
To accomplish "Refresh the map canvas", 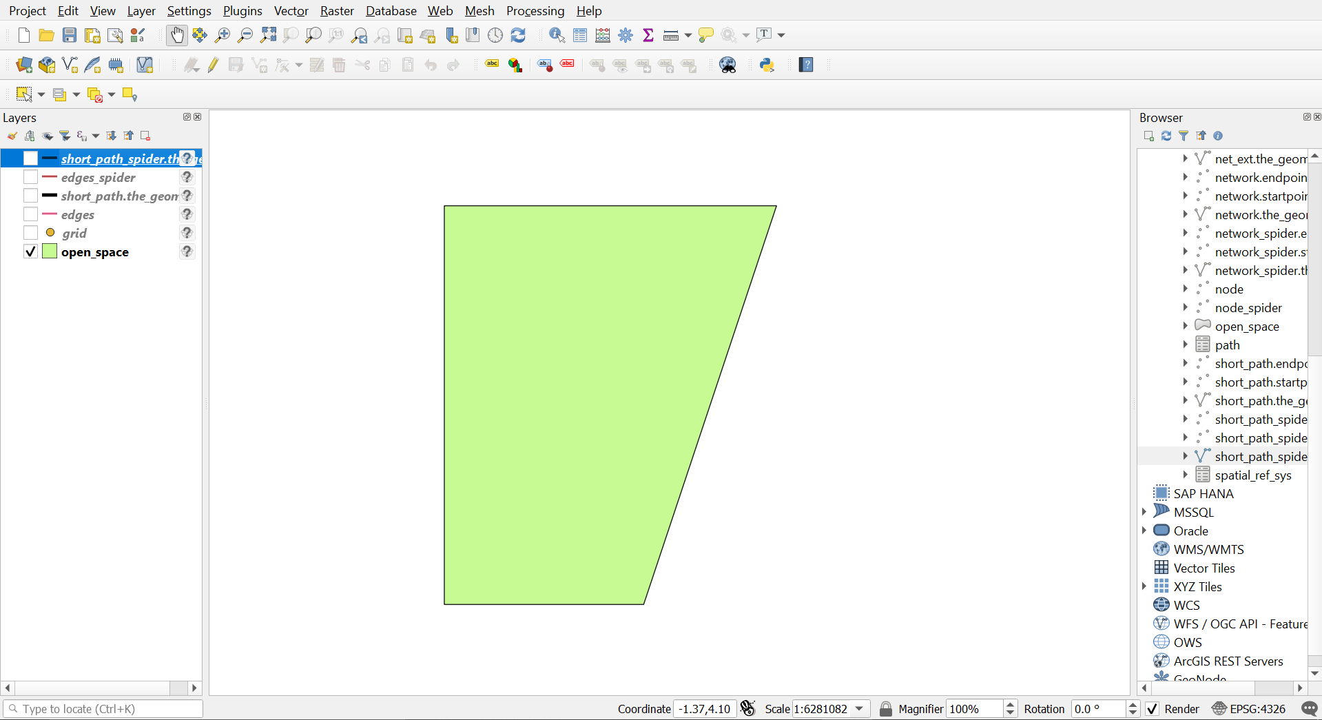I will tap(518, 35).
